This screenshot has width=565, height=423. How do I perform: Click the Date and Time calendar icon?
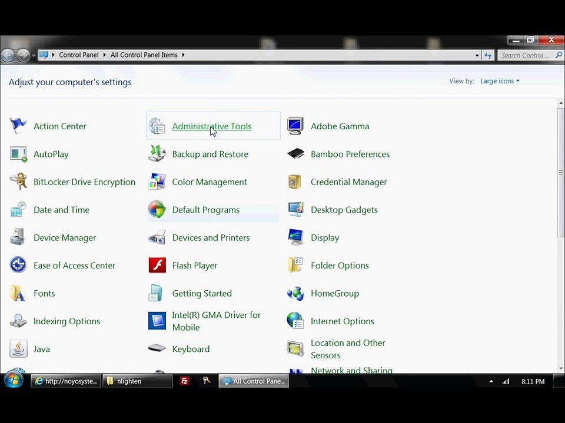point(18,210)
